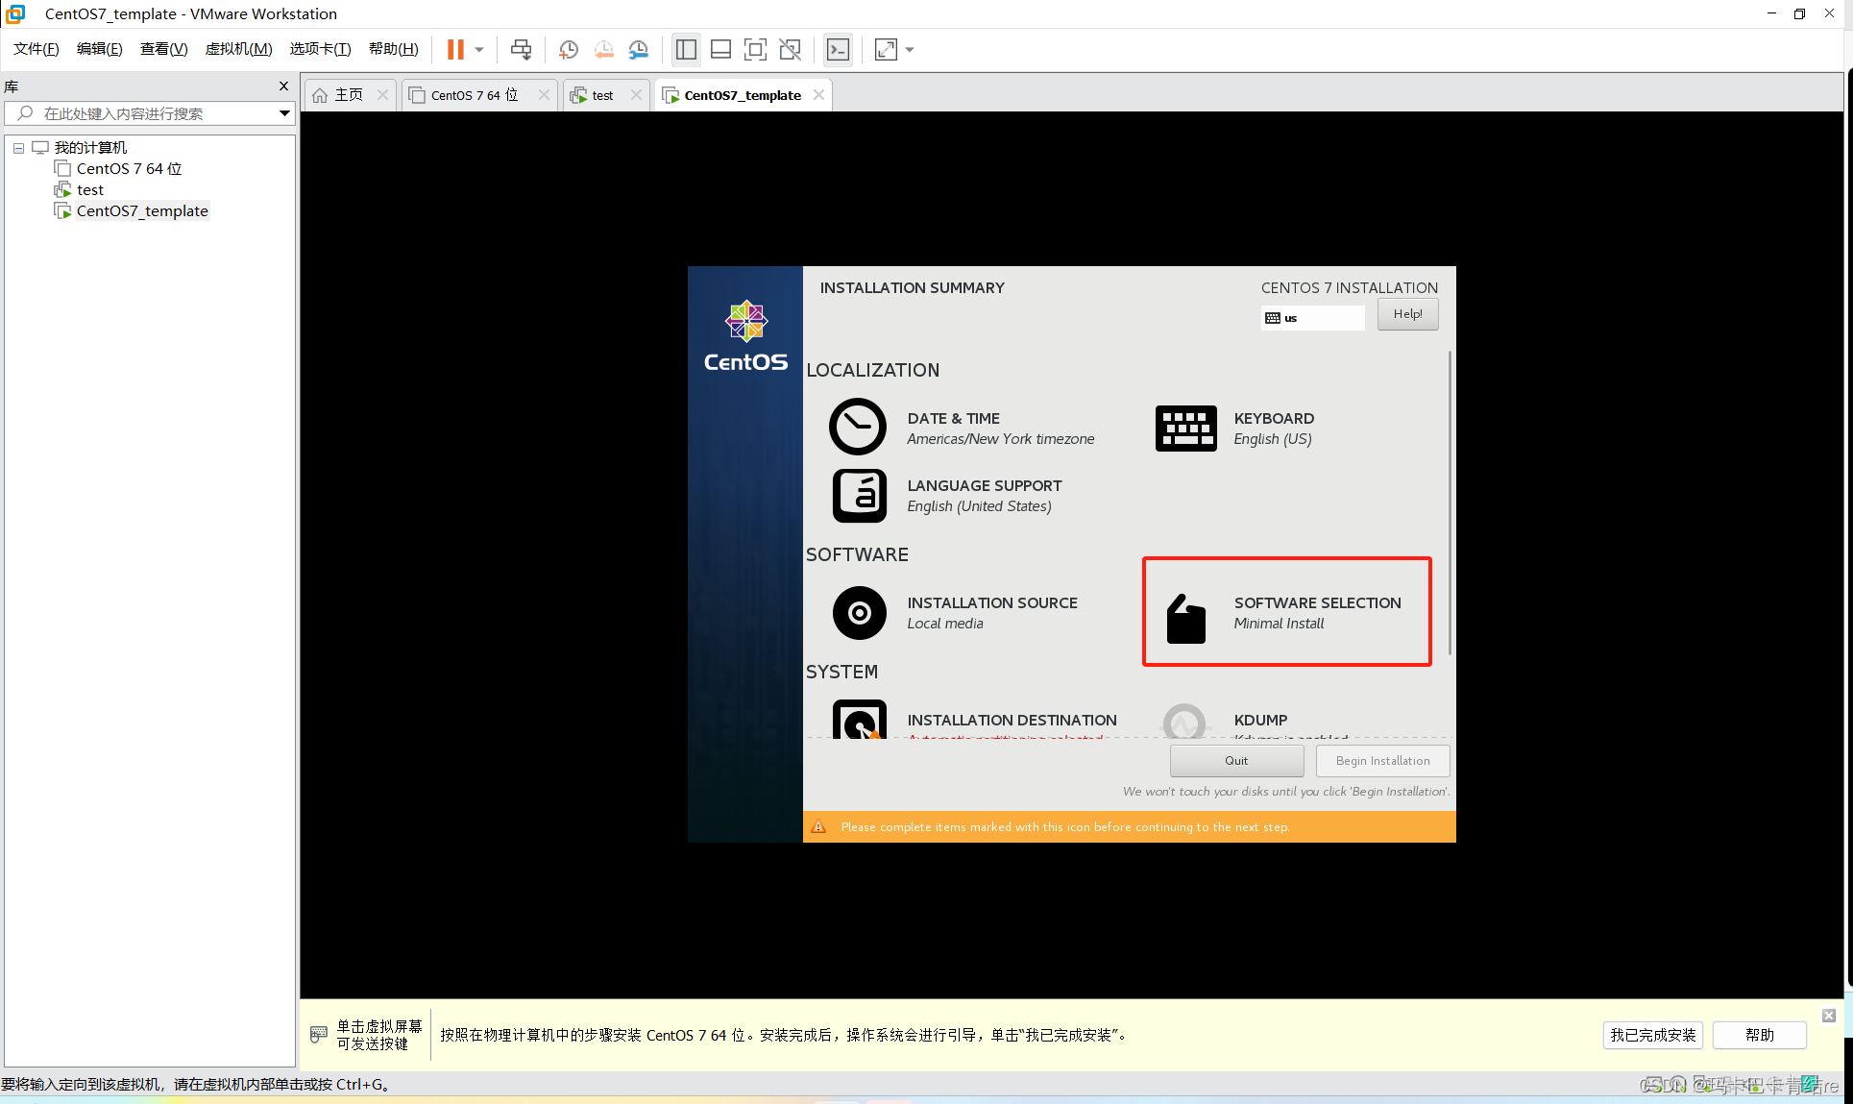The width and height of the screenshot is (1853, 1104).
Task: Pause the virtual machine
Action: 455,50
